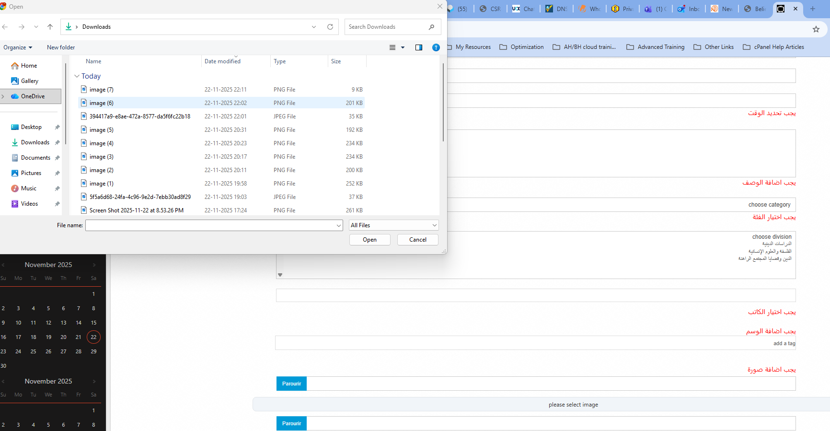The width and height of the screenshot is (830, 431).
Task: Click the Open button
Action: [x=369, y=240]
